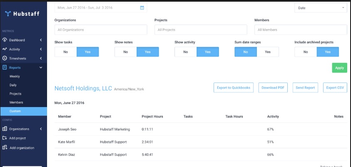Click the Activity pulse icon in sidebar
The width and height of the screenshot is (351, 167).
tap(5, 49)
